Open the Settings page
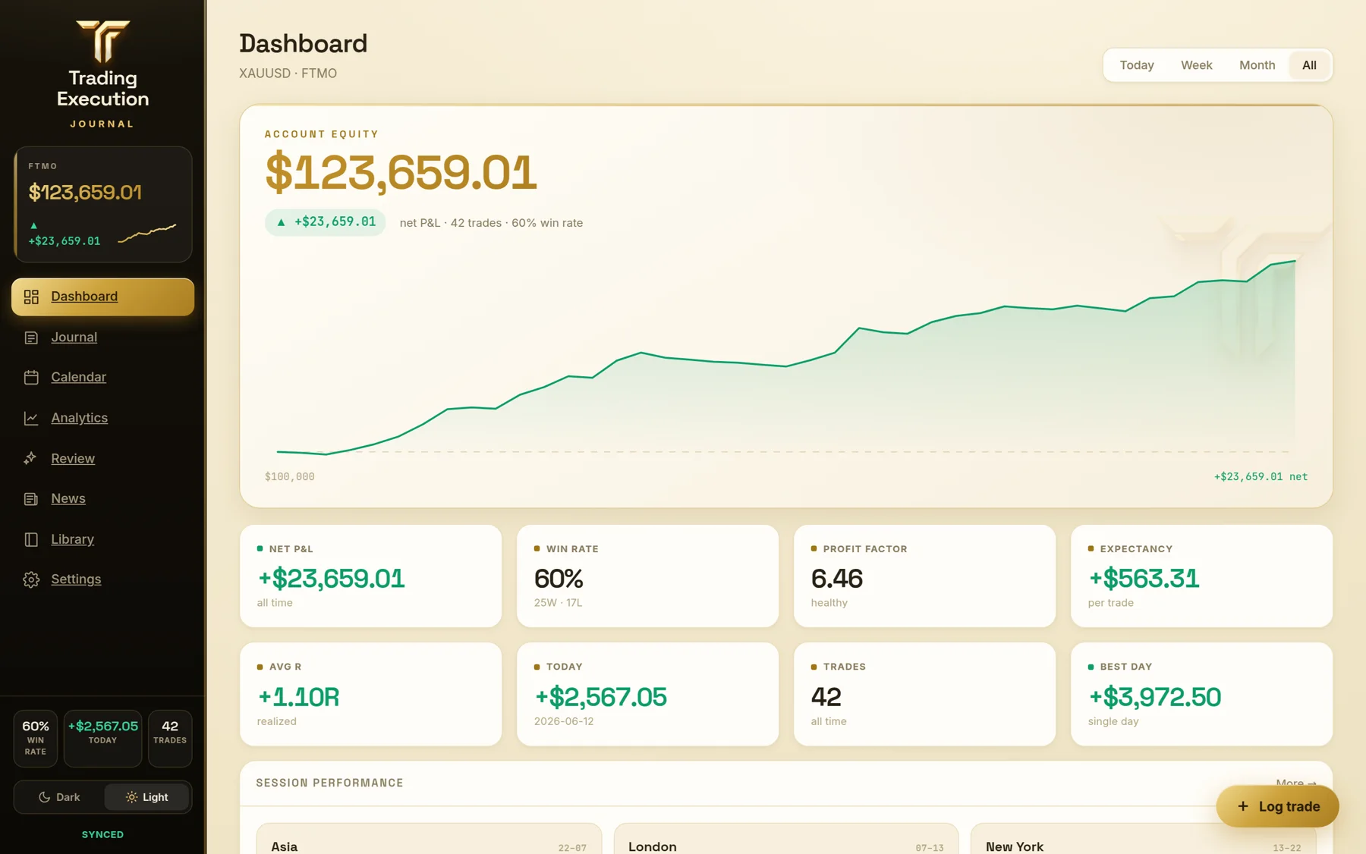This screenshot has height=854, width=1366. pos(102,579)
